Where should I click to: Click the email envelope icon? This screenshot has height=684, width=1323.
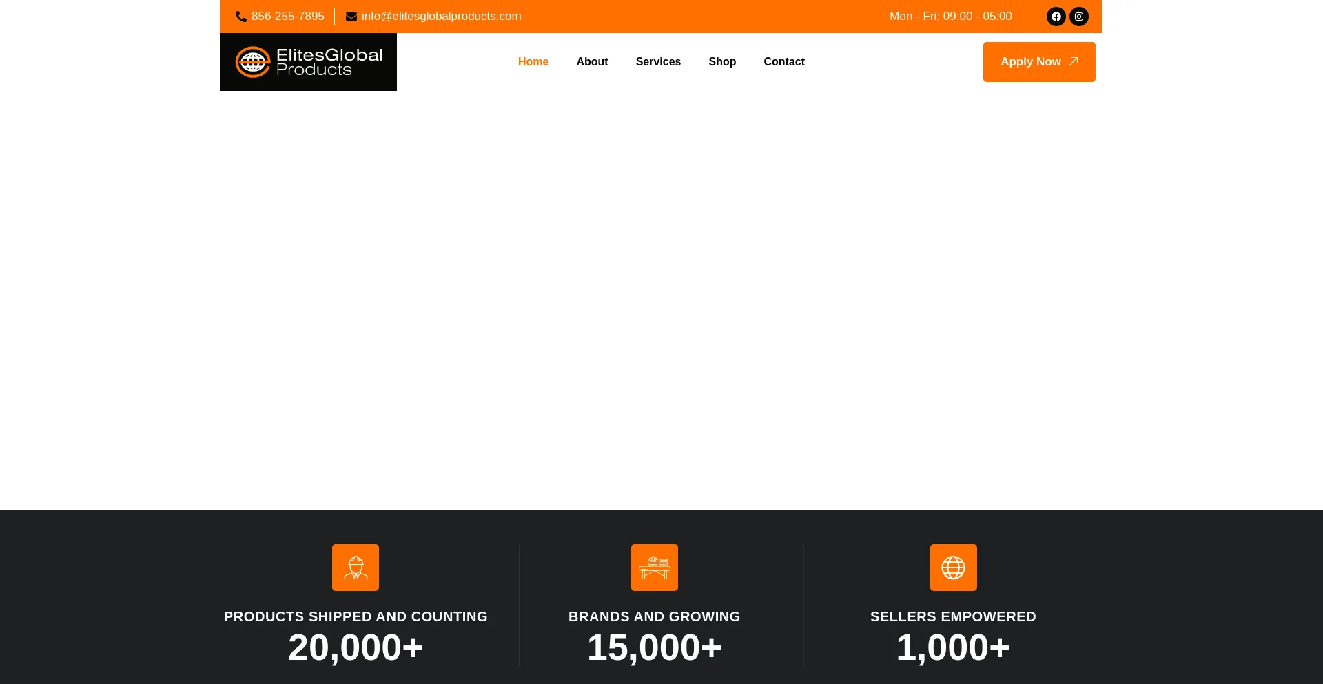[351, 17]
